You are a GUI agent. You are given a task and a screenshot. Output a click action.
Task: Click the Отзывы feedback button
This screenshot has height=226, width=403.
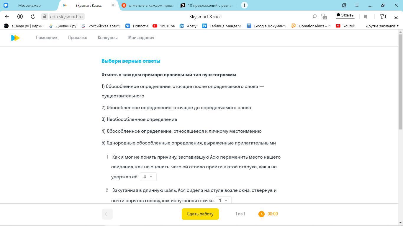click(x=345, y=15)
